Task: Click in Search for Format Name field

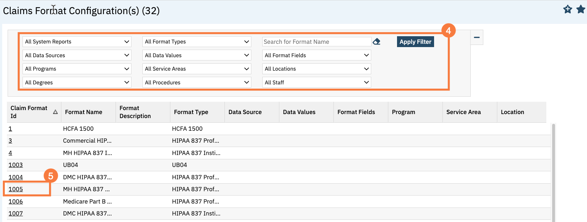Action: [316, 42]
